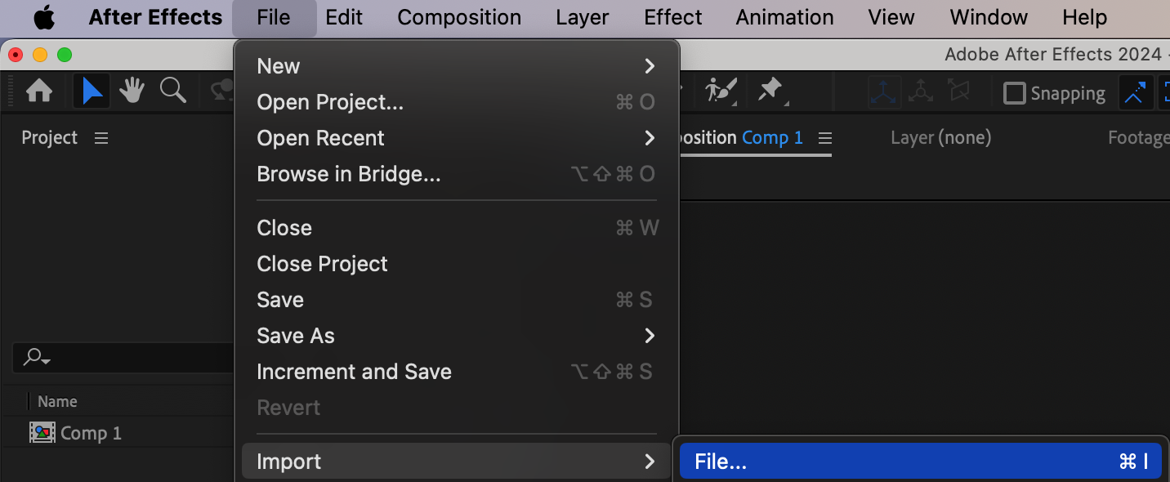Select the Puppet Pin tool
The width and height of the screenshot is (1170, 482).
click(x=770, y=91)
